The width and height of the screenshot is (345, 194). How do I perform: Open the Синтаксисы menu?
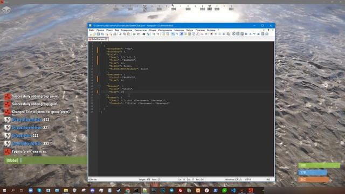pos(140,30)
